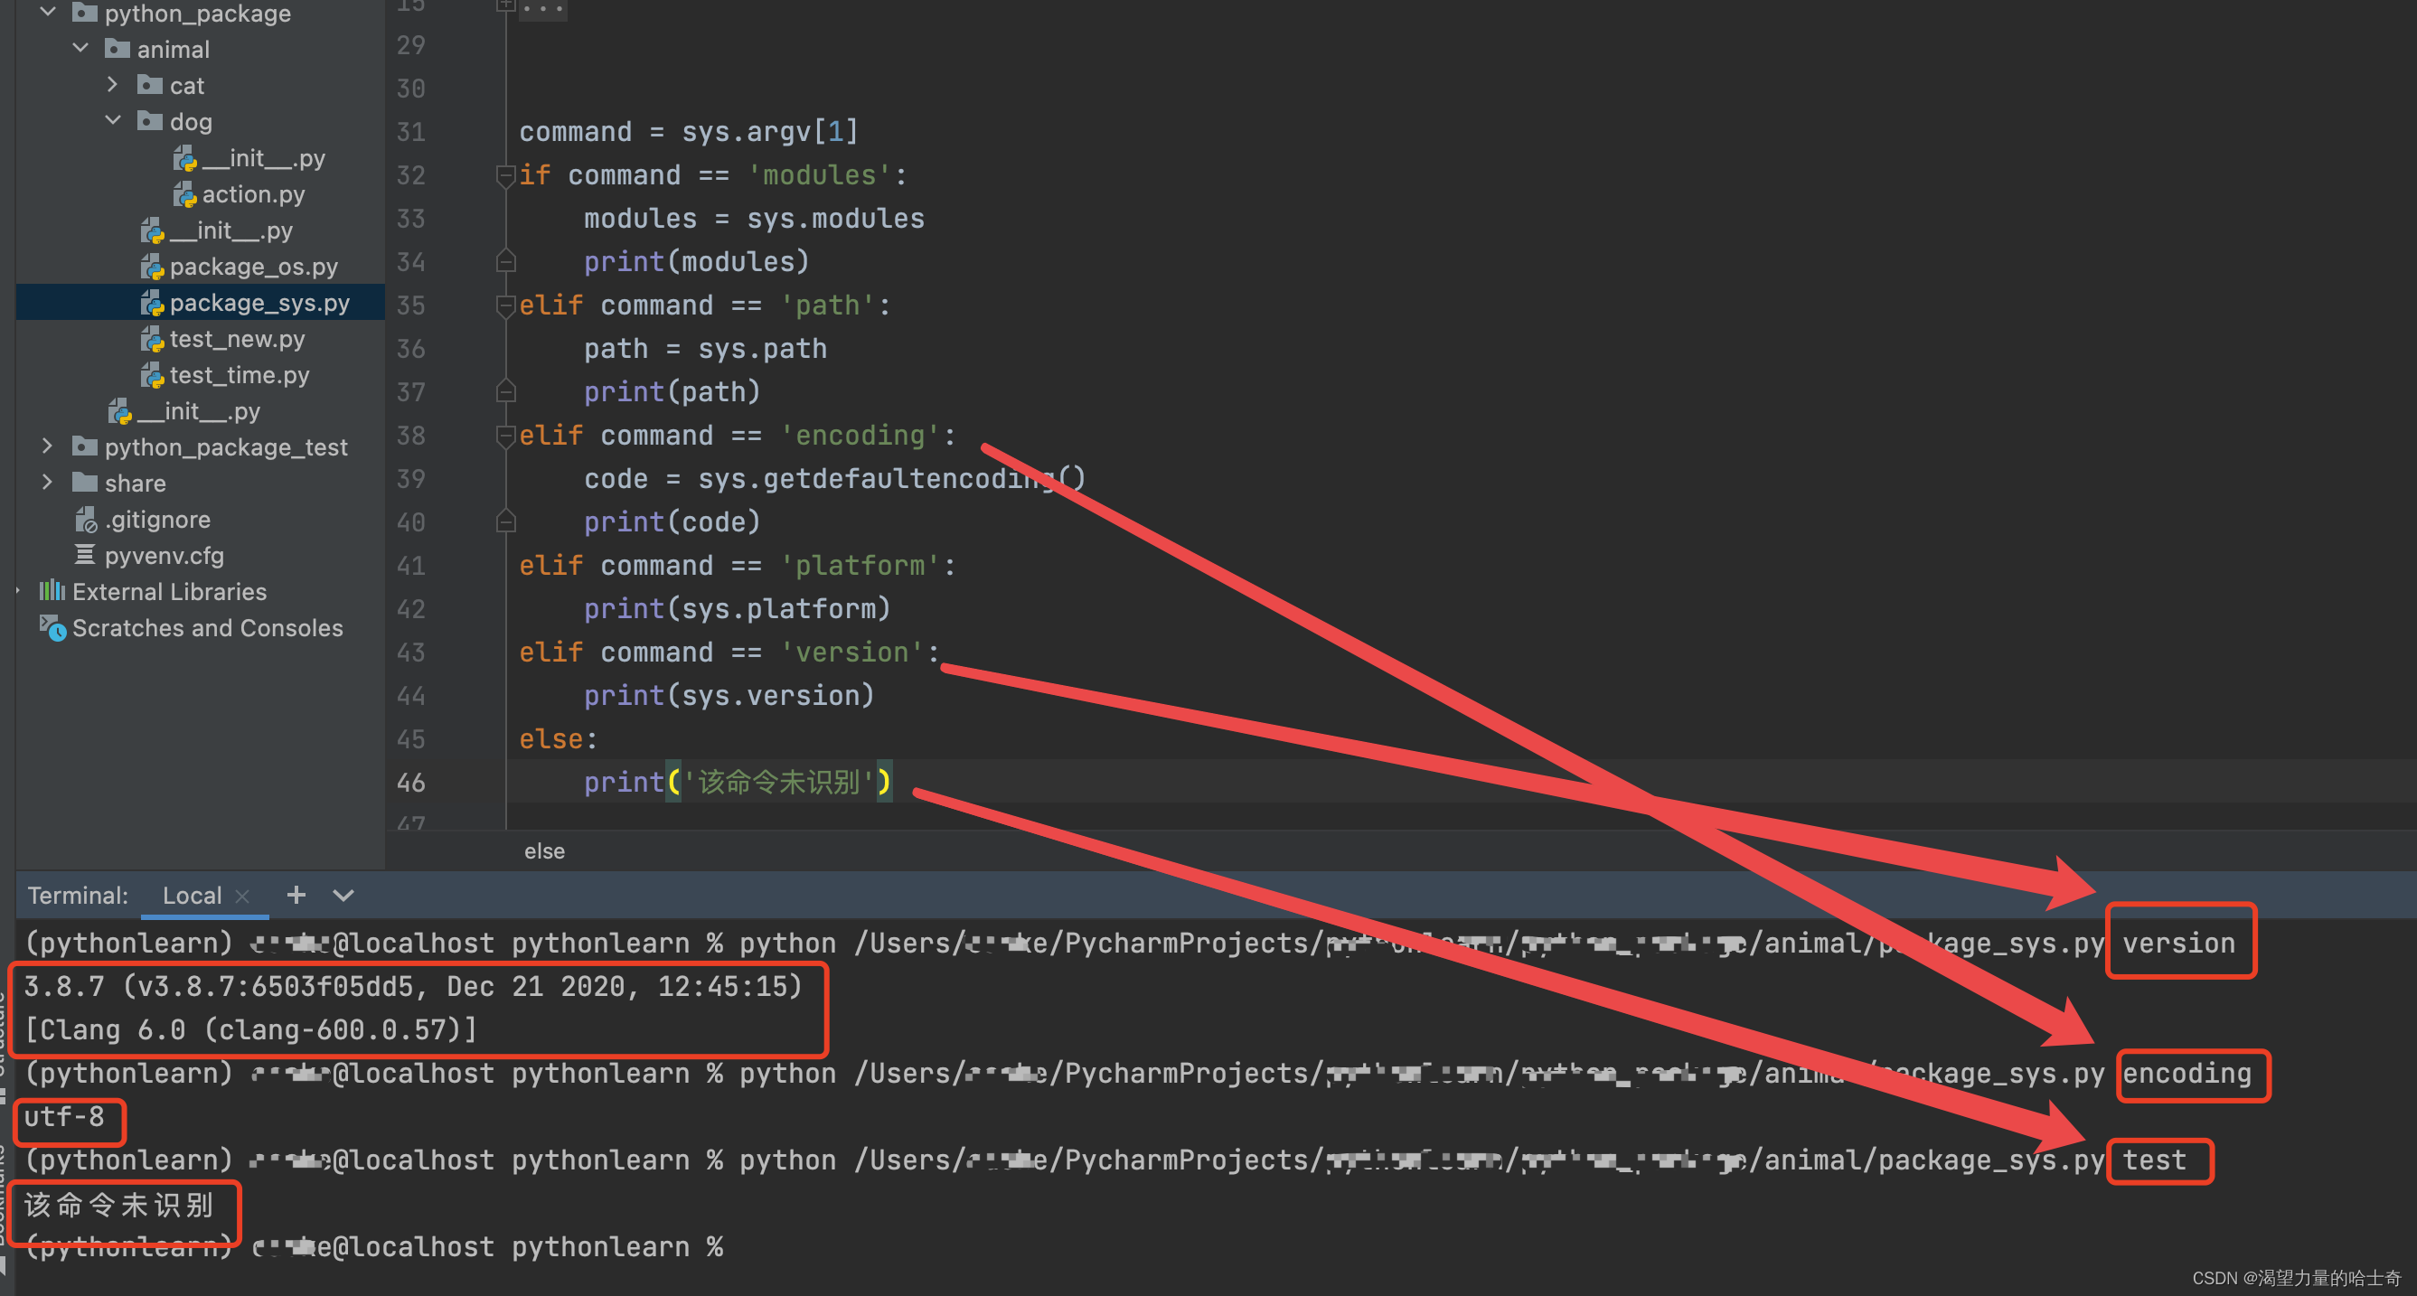Screen dimensions: 2417x1296
Task: Collapse the dog folder
Action: [x=113, y=121]
